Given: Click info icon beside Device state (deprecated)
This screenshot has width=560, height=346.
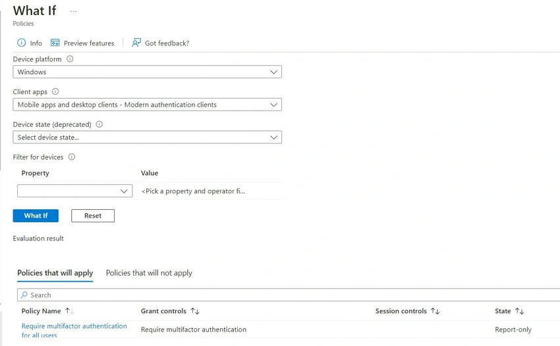Looking at the screenshot, I should coord(99,124).
